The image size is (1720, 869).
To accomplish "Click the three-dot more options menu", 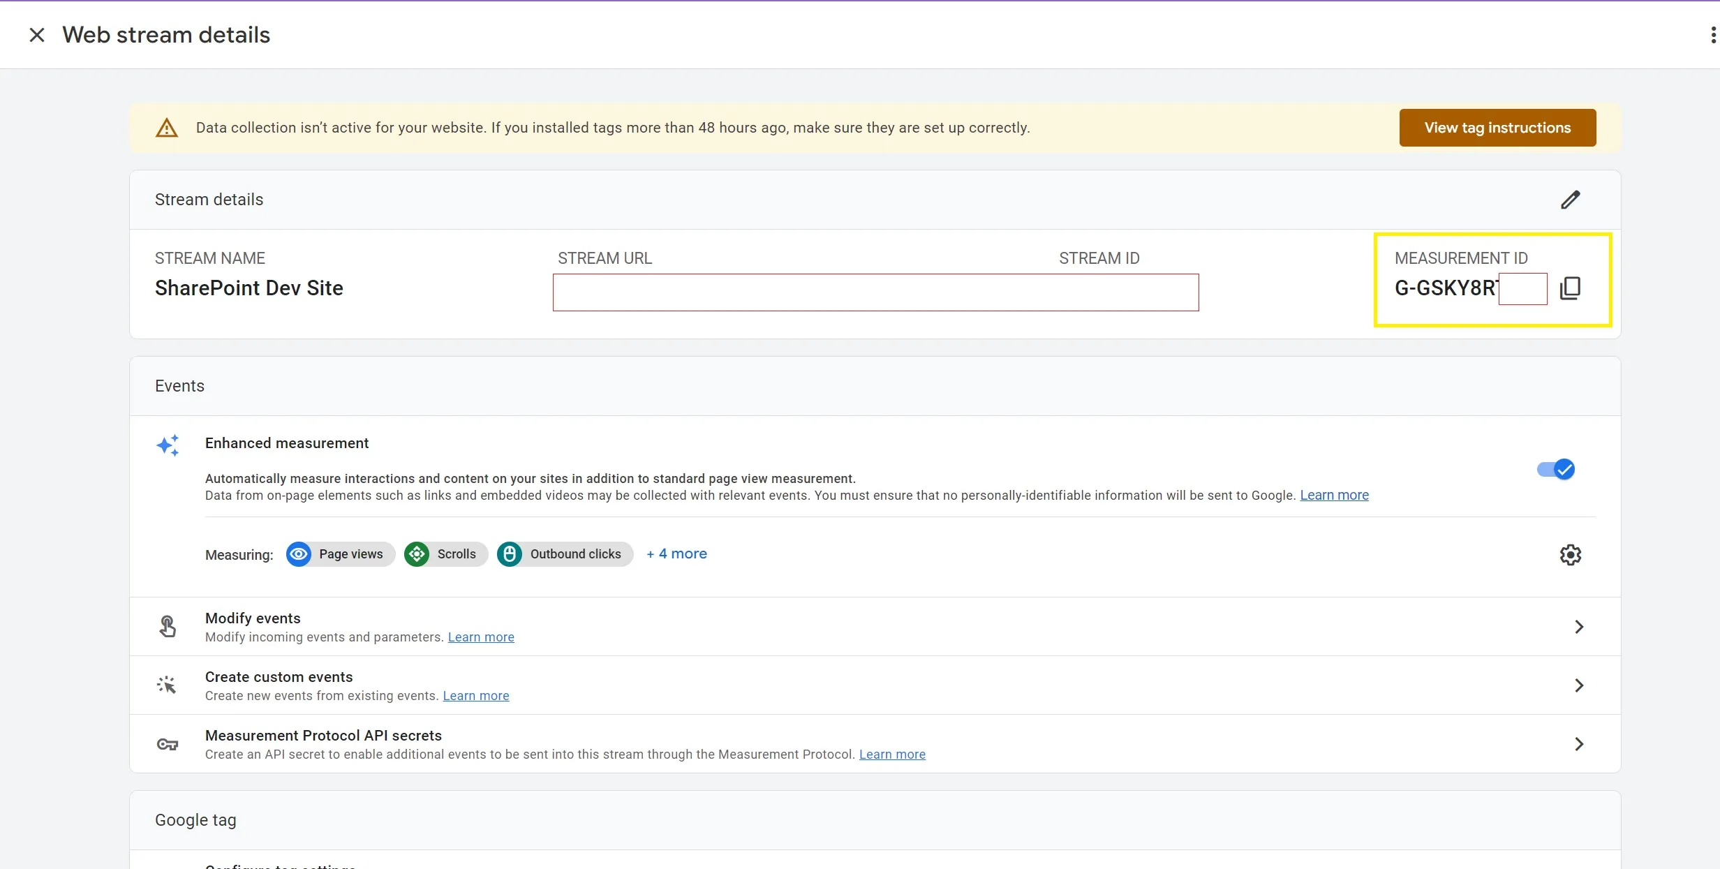I will (1712, 35).
